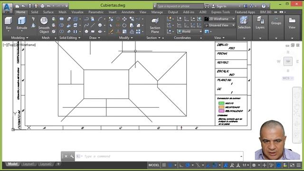Click the Save icon in quick access
The image size is (304, 171).
pyautogui.click(x=29, y=6)
